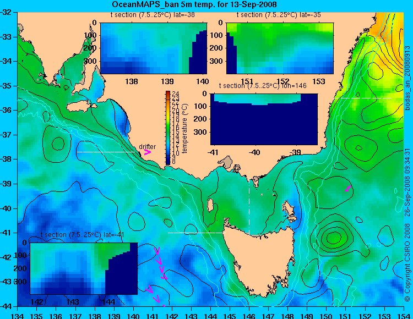The width and height of the screenshot is (413, 319).
Task: Click -40 on the lon=146 inset axis
Action: 254,152
